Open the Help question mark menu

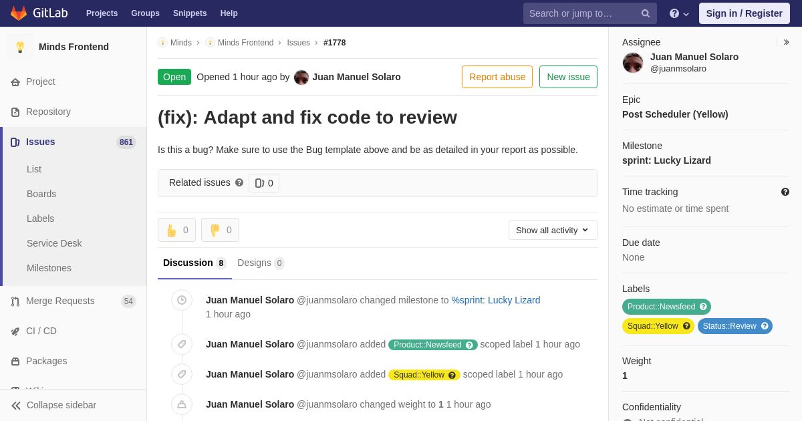tap(678, 13)
